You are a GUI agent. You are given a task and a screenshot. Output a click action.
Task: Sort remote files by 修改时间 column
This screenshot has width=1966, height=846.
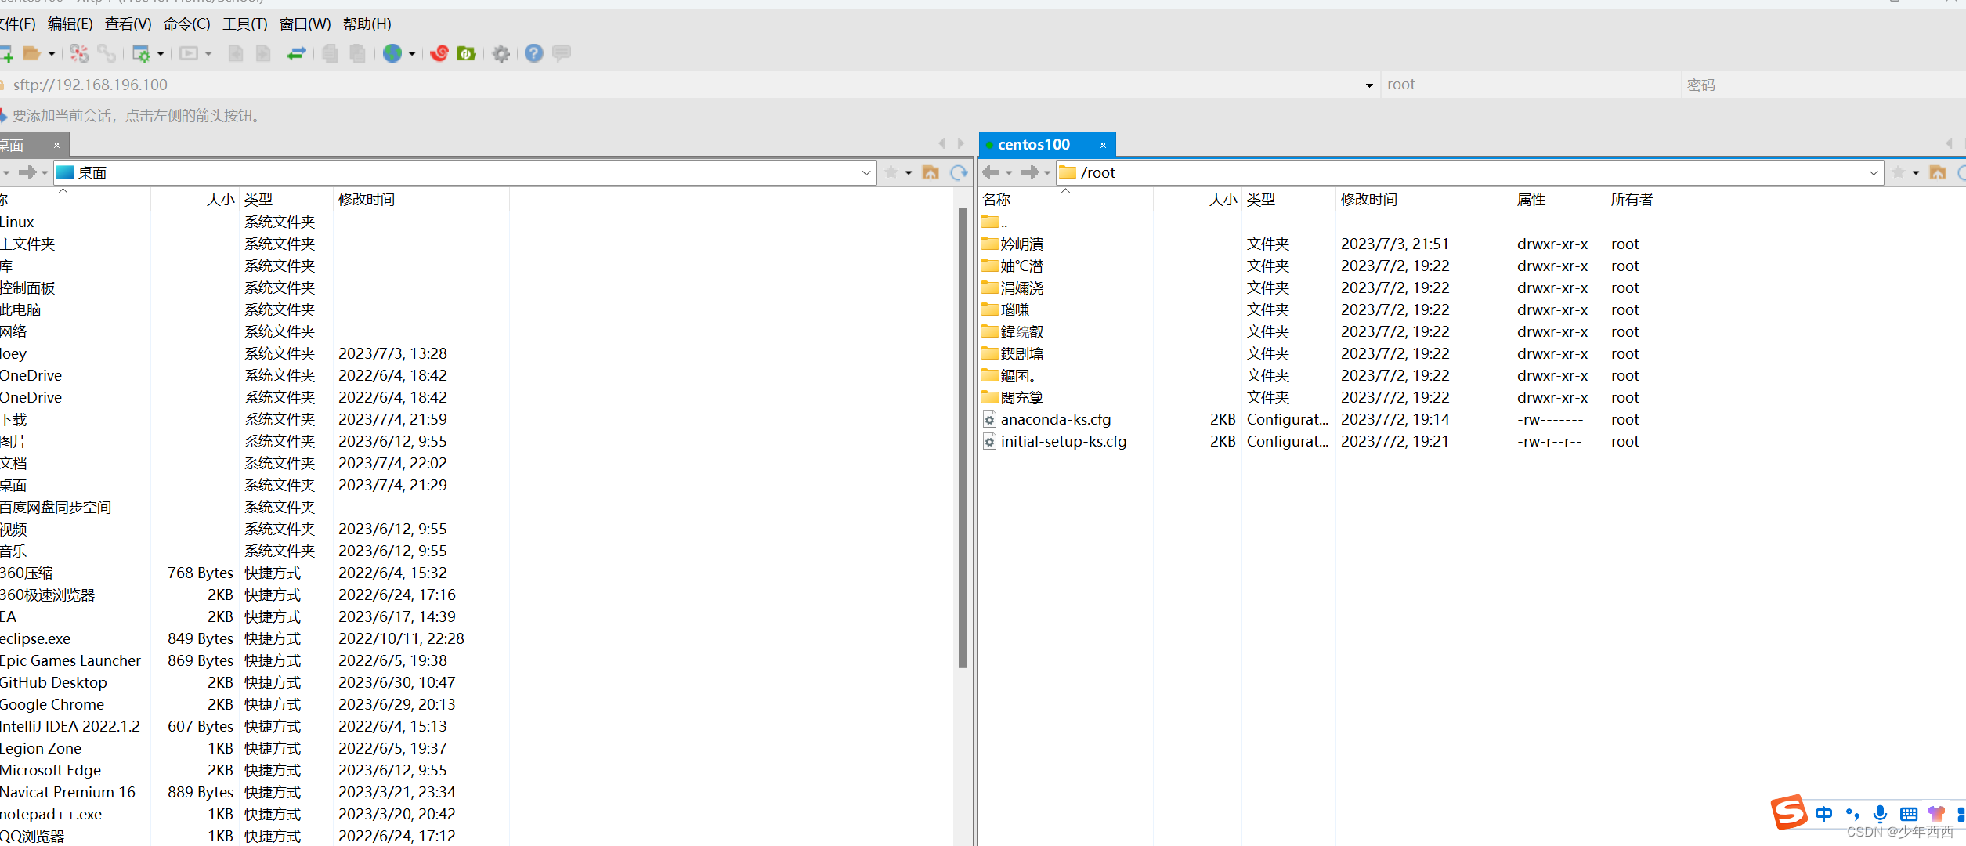[1423, 200]
